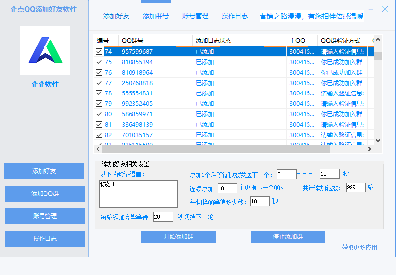
Task: Open the 操作日志 top tab
Action: [235, 16]
